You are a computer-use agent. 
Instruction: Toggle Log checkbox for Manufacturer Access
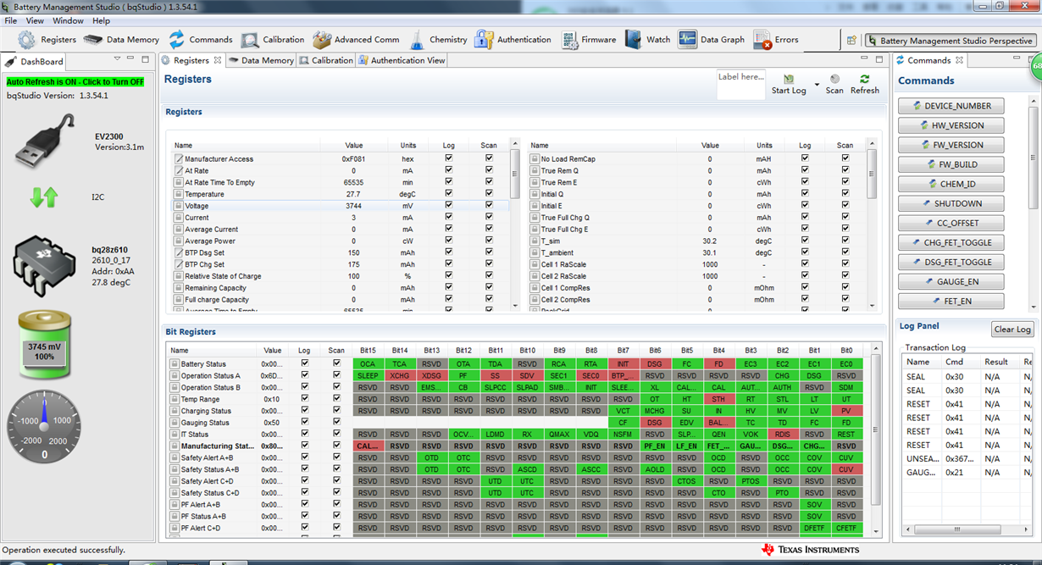(x=448, y=158)
